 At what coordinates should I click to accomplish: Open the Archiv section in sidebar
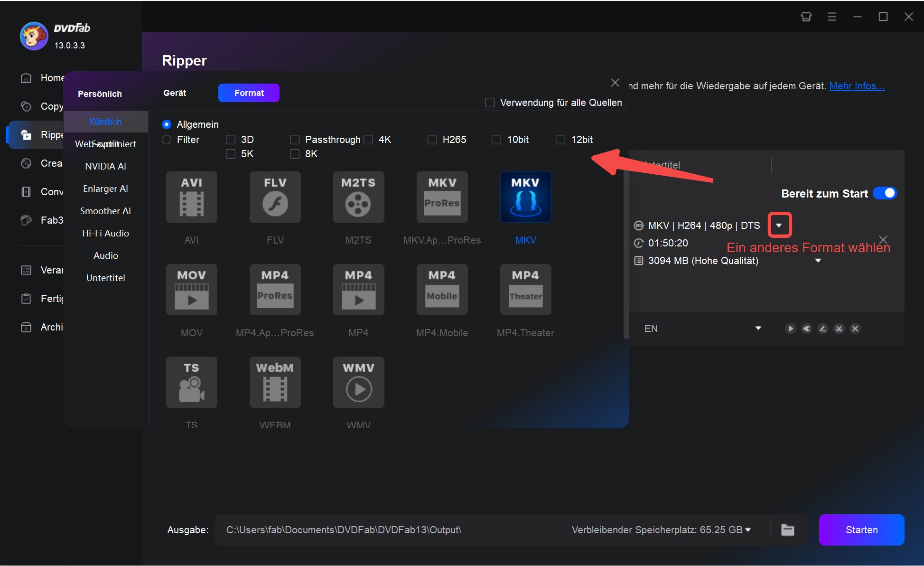pyautogui.click(x=42, y=327)
